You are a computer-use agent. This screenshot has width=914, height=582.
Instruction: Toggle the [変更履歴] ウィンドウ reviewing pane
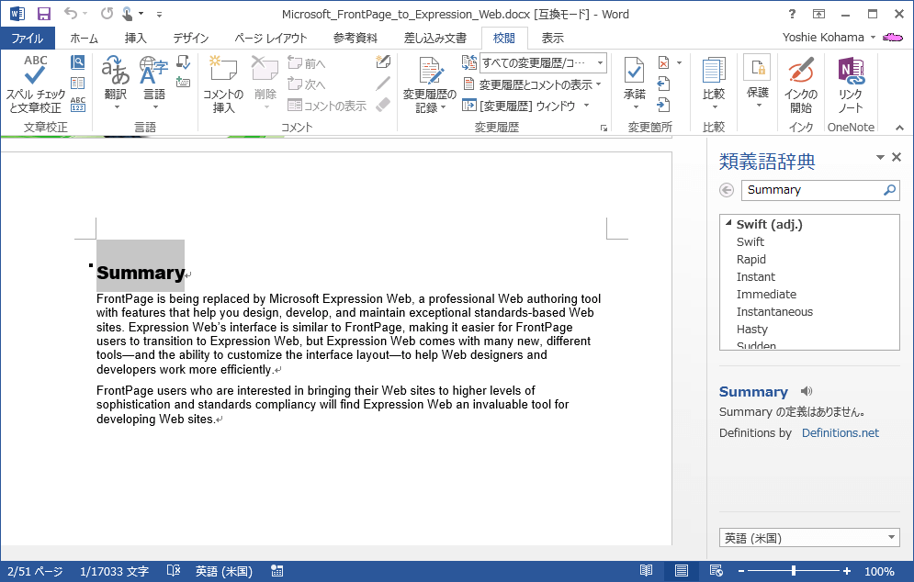point(518,106)
